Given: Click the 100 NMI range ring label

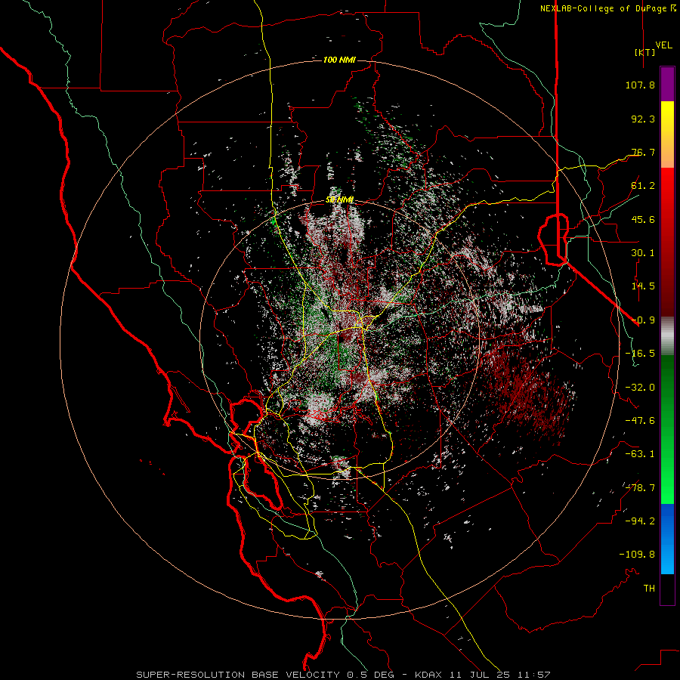Looking at the screenshot, I should (x=339, y=60).
